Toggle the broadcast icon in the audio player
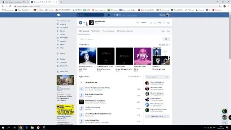This screenshot has height=130, width=231. (160, 22)
